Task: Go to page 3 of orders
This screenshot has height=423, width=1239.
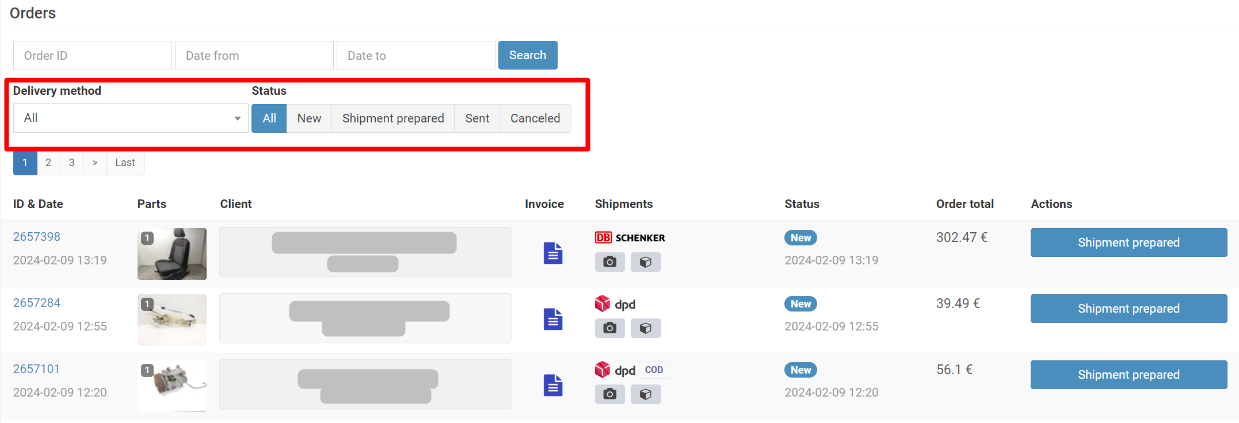Action: pos(72,163)
